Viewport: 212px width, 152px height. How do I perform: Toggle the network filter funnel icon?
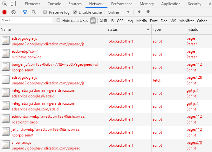tap(25, 12)
